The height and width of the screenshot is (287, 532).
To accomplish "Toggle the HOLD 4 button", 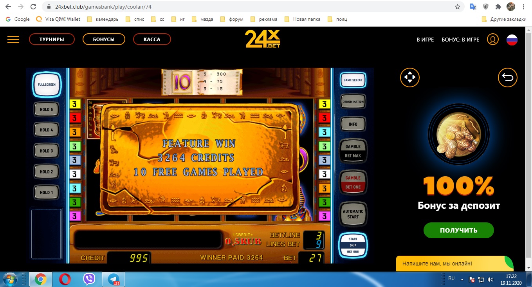I will click(46, 130).
